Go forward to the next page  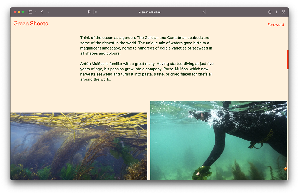click(48, 12)
